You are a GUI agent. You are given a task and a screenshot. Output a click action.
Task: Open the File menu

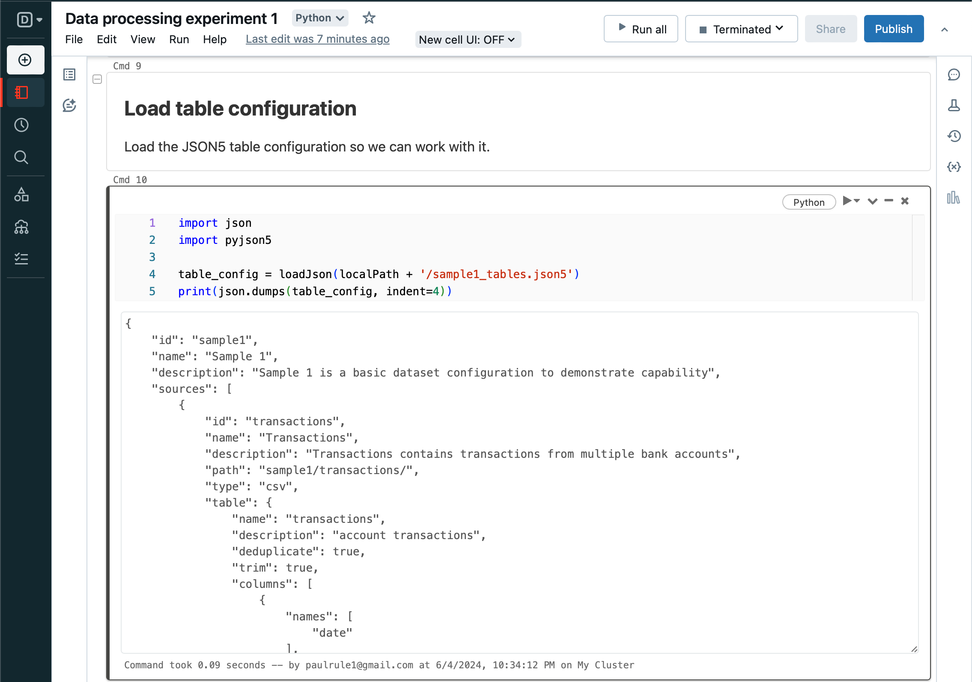pyautogui.click(x=74, y=39)
